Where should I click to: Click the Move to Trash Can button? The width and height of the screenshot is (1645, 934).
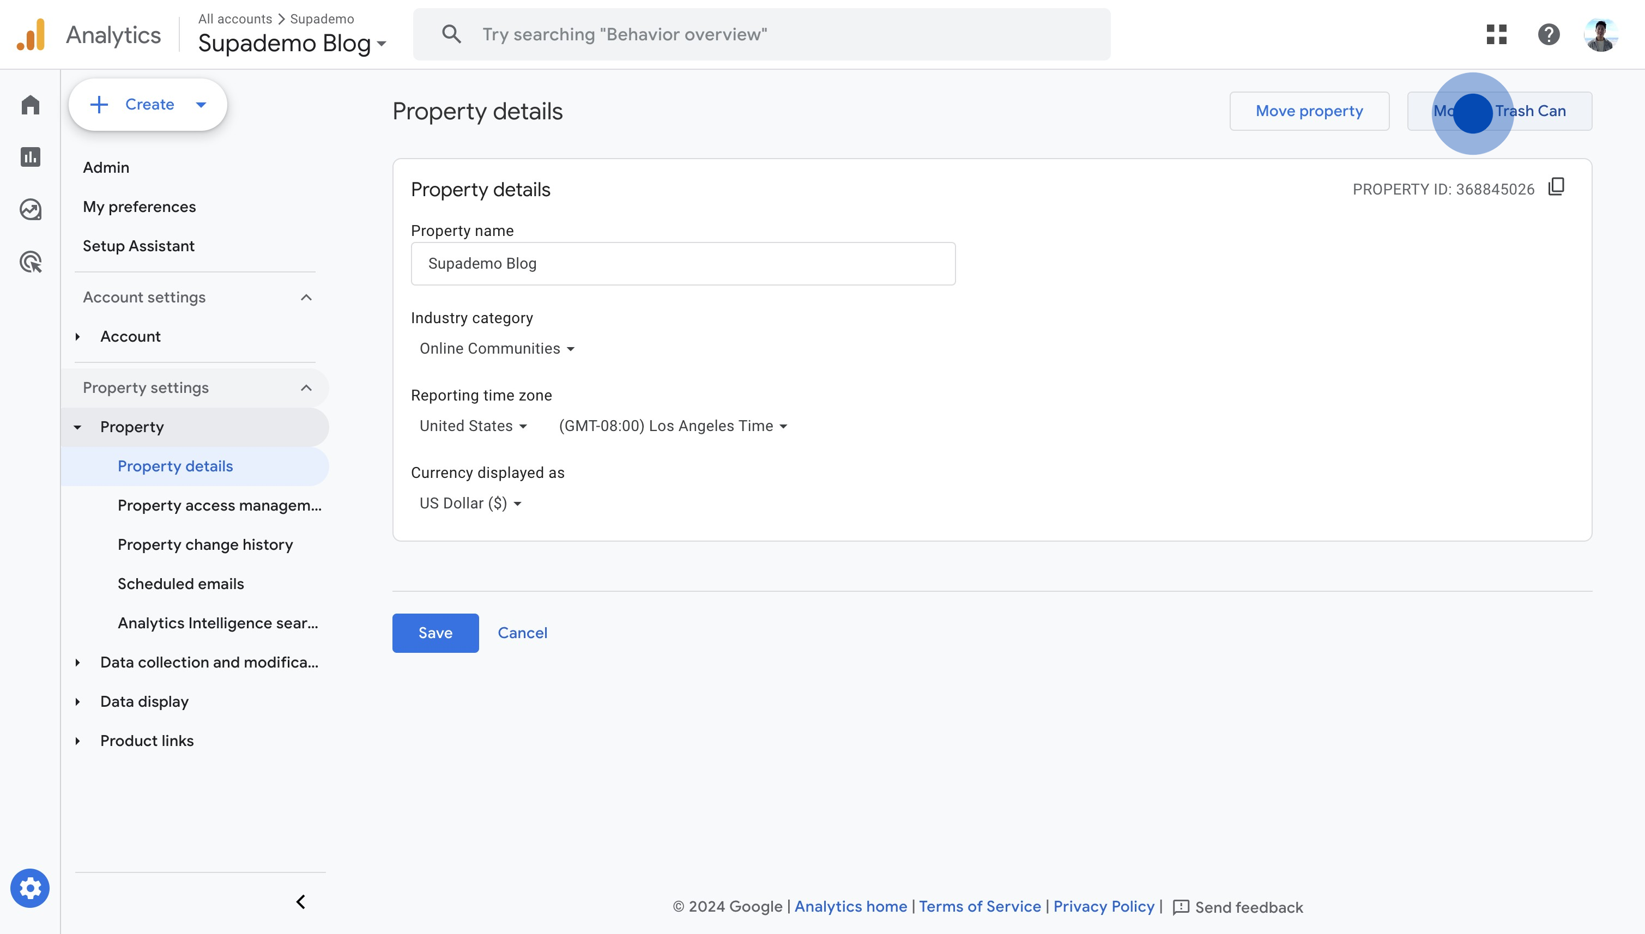click(1499, 111)
